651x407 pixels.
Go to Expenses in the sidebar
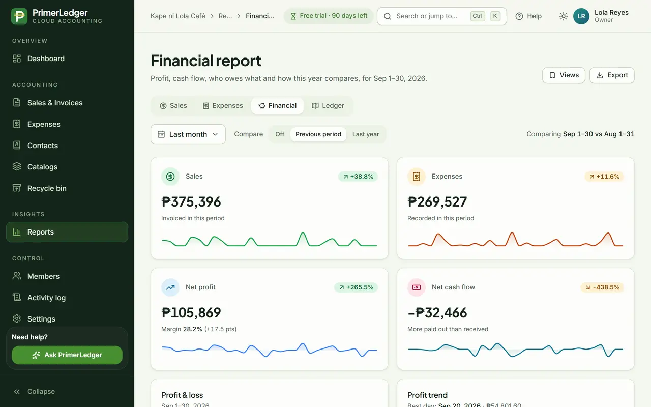pos(67,124)
